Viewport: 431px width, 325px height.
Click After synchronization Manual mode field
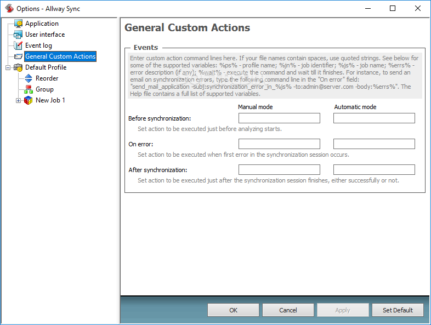(279, 170)
